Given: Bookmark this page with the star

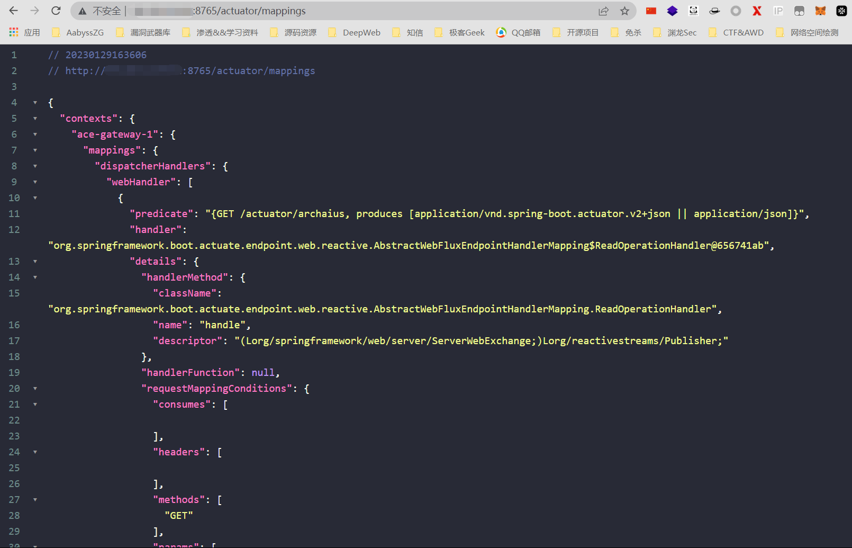Looking at the screenshot, I should click(625, 11).
